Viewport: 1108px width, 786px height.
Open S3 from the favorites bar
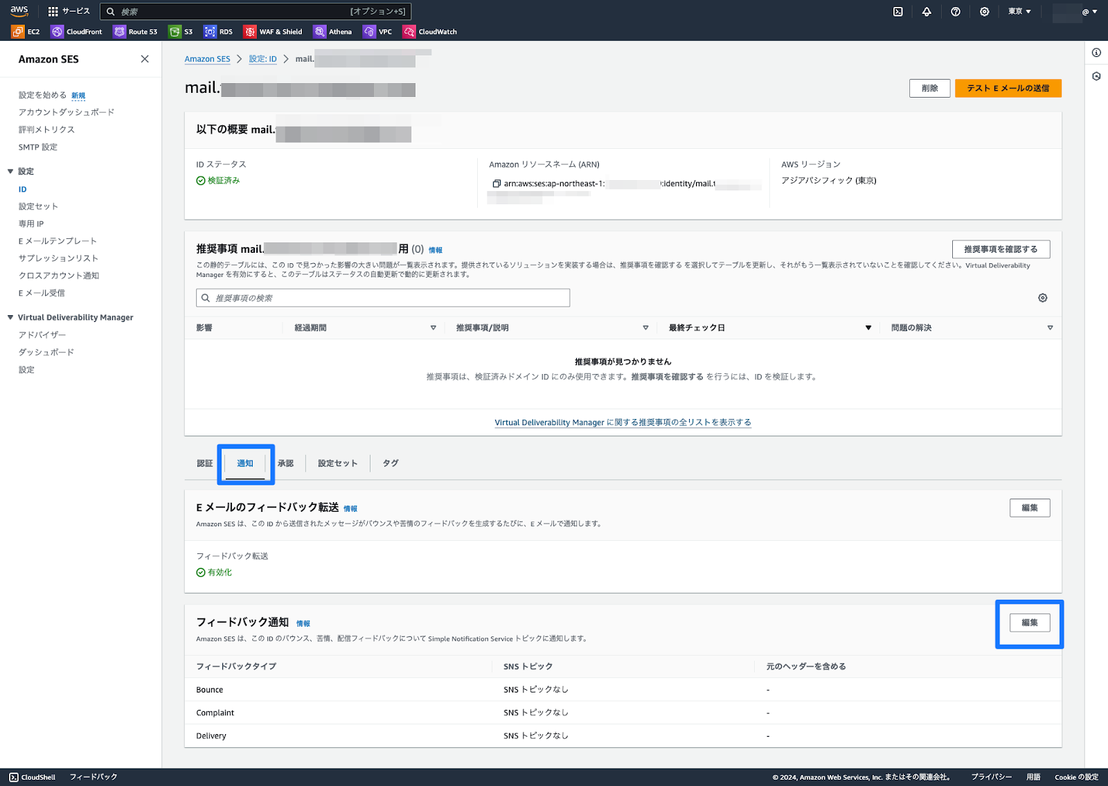coord(181,31)
